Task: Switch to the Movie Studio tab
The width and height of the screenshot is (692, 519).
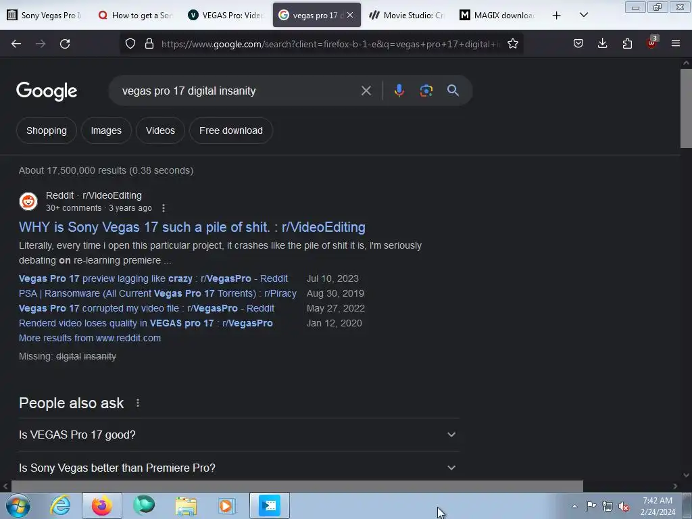Action: point(406,15)
